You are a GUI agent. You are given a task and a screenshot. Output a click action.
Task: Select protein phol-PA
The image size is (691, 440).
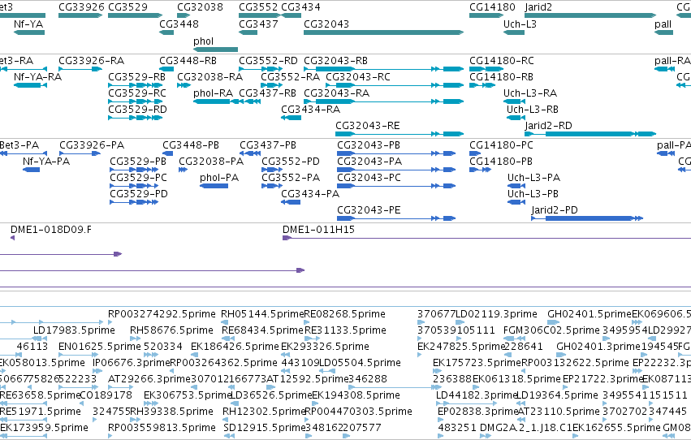click(219, 178)
